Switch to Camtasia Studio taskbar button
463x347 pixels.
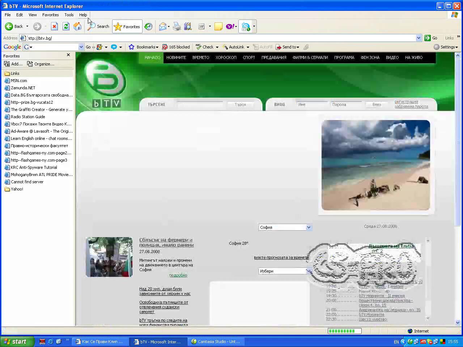point(216,342)
